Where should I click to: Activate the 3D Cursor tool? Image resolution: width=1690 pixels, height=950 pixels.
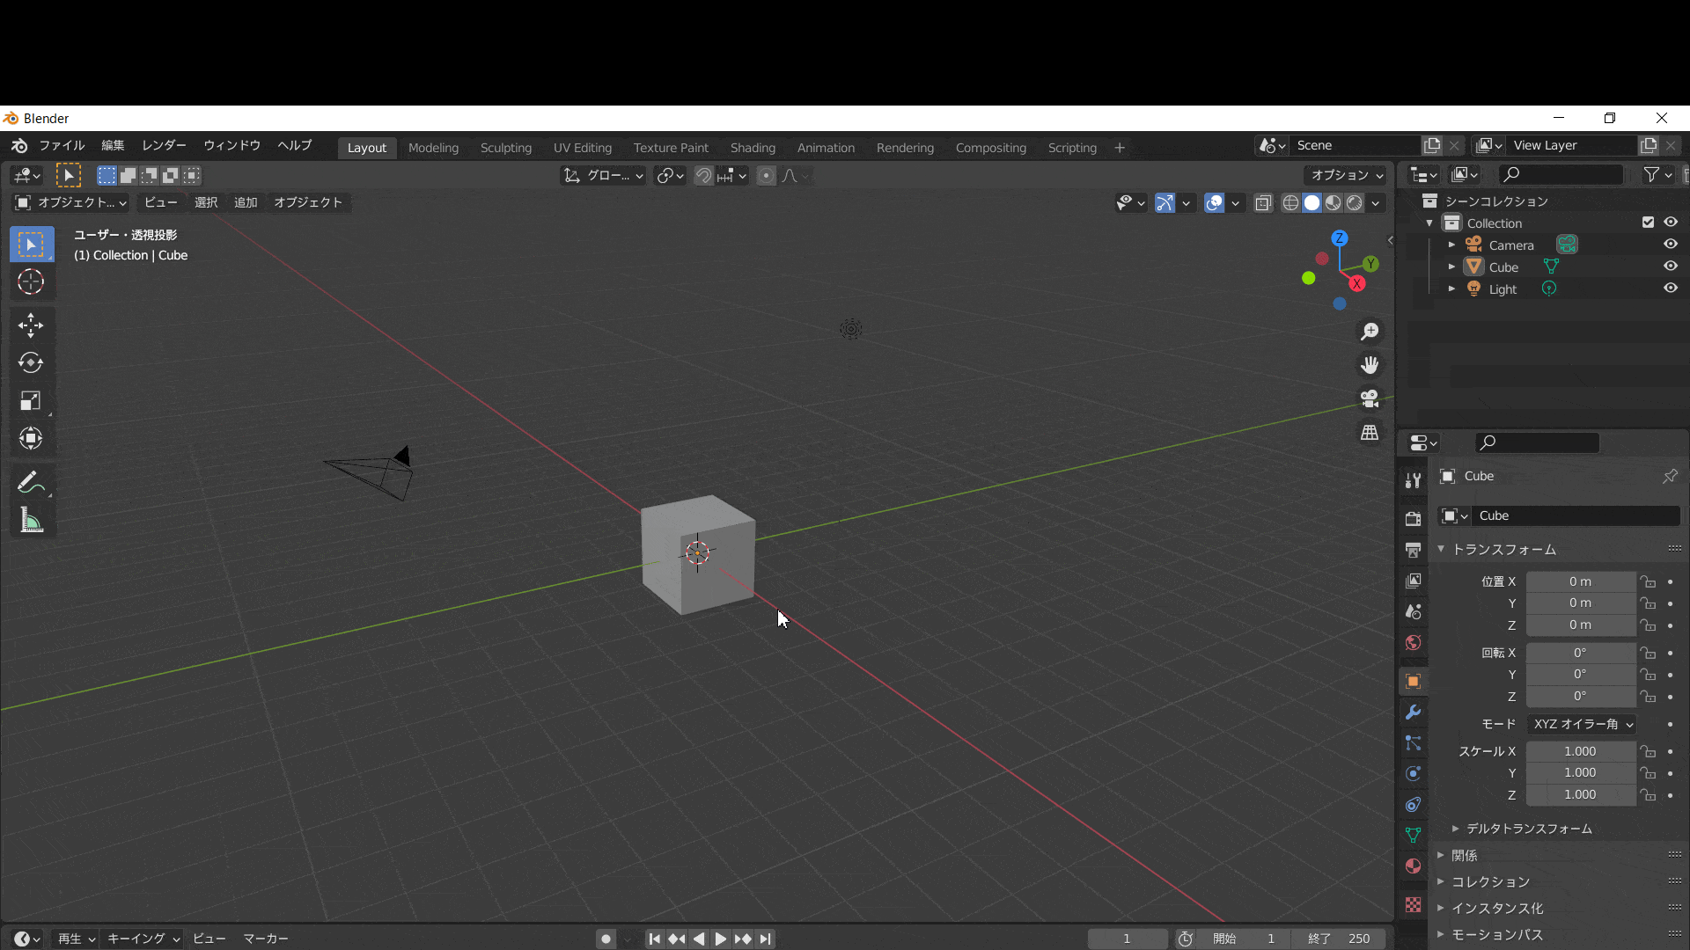31,281
